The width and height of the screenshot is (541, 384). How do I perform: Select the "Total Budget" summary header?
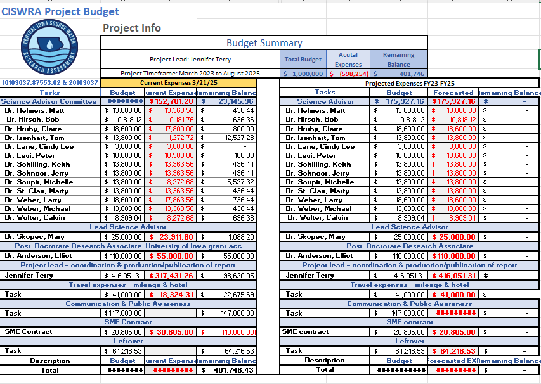point(303,59)
